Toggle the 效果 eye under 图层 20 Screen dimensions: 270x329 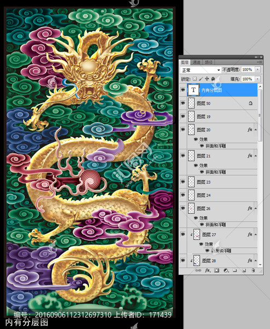tap(196, 139)
